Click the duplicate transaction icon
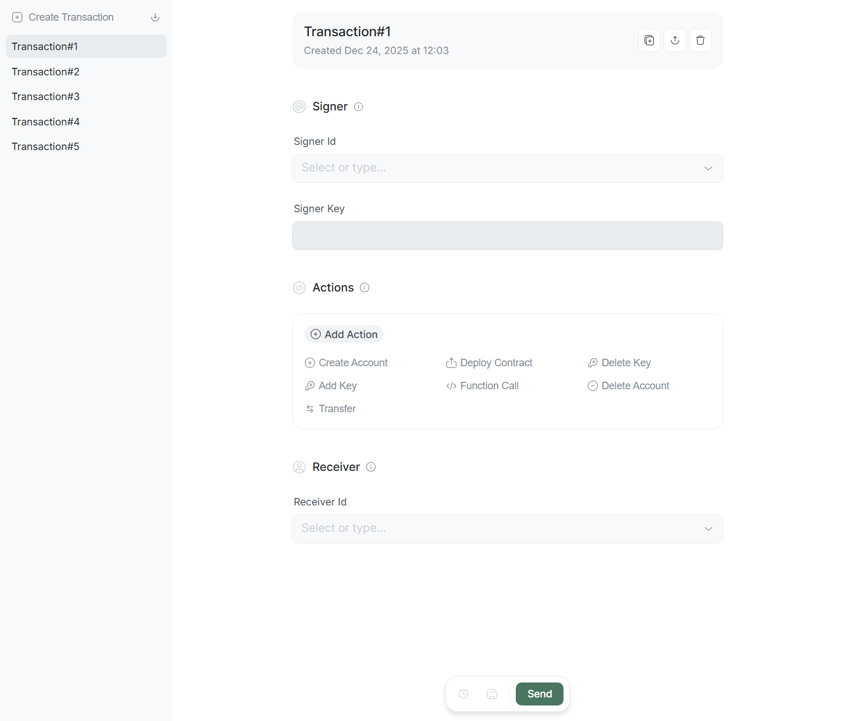 (649, 40)
